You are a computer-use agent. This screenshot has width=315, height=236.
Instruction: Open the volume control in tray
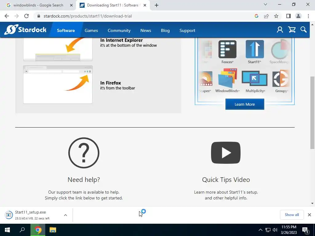point(275,230)
